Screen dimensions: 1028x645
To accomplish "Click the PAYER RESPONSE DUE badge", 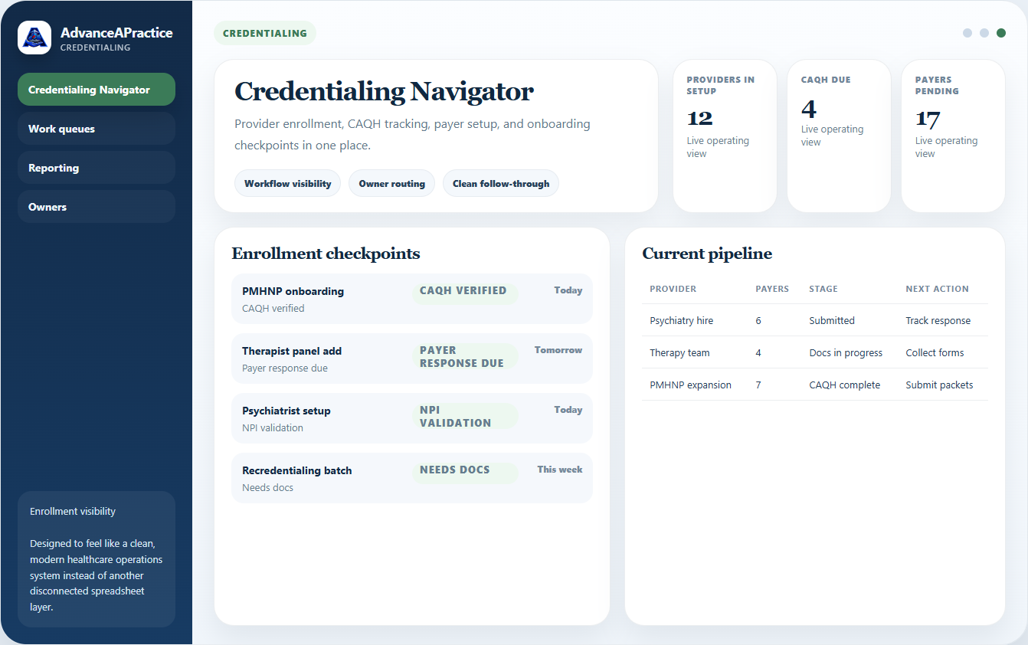I will (x=462, y=356).
